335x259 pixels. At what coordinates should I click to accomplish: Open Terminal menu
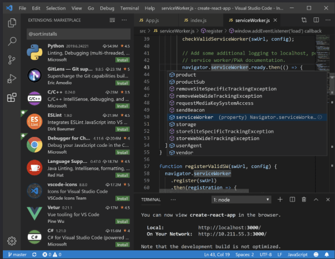(x=129, y=8)
